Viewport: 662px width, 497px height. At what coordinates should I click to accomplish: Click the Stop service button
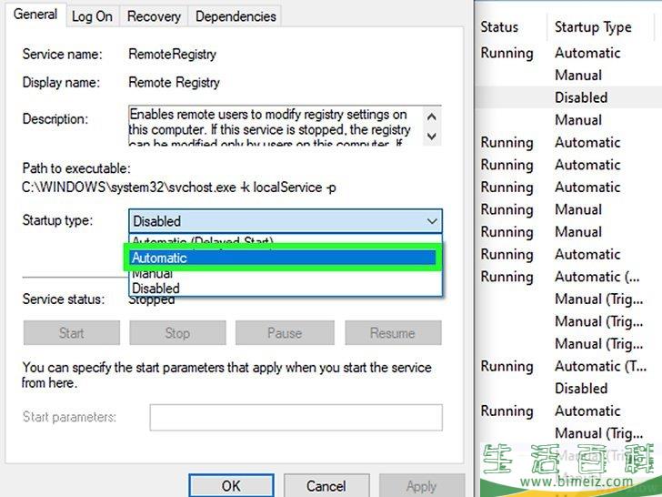(x=177, y=333)
